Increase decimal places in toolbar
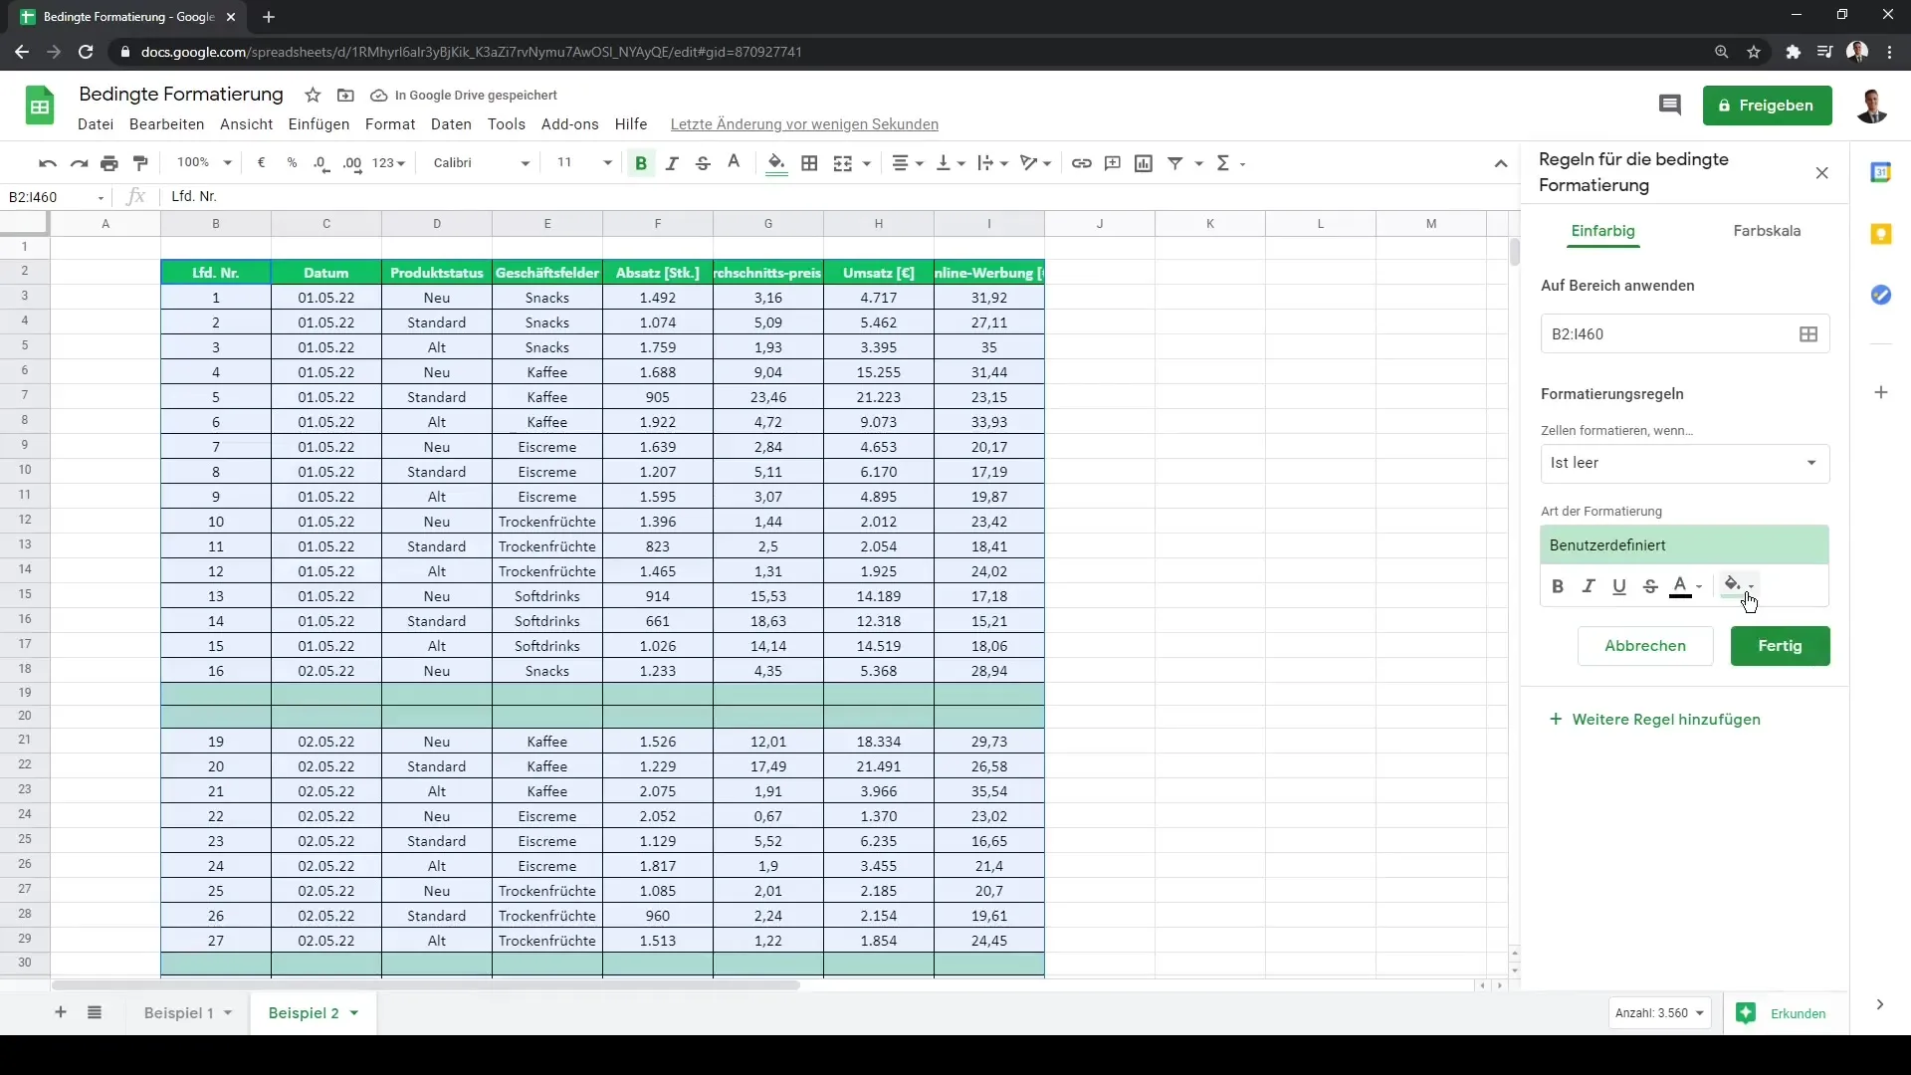This screenshot has height=1075, width=1911. pos(352,163)
